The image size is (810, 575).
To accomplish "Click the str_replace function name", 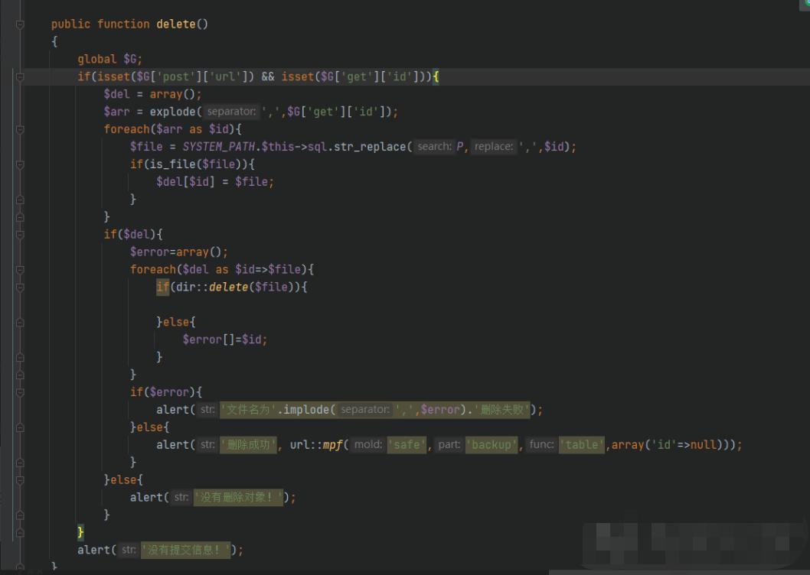I will point(374,147).
